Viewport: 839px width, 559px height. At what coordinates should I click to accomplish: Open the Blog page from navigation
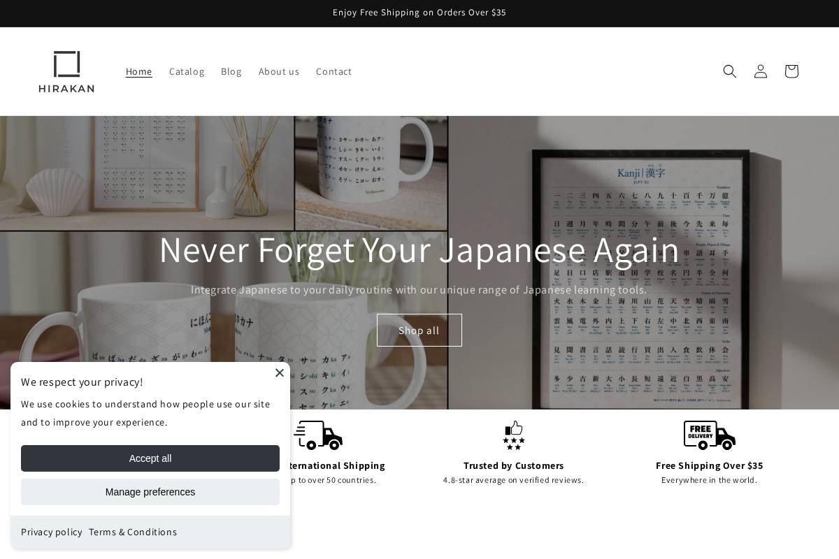231,71
